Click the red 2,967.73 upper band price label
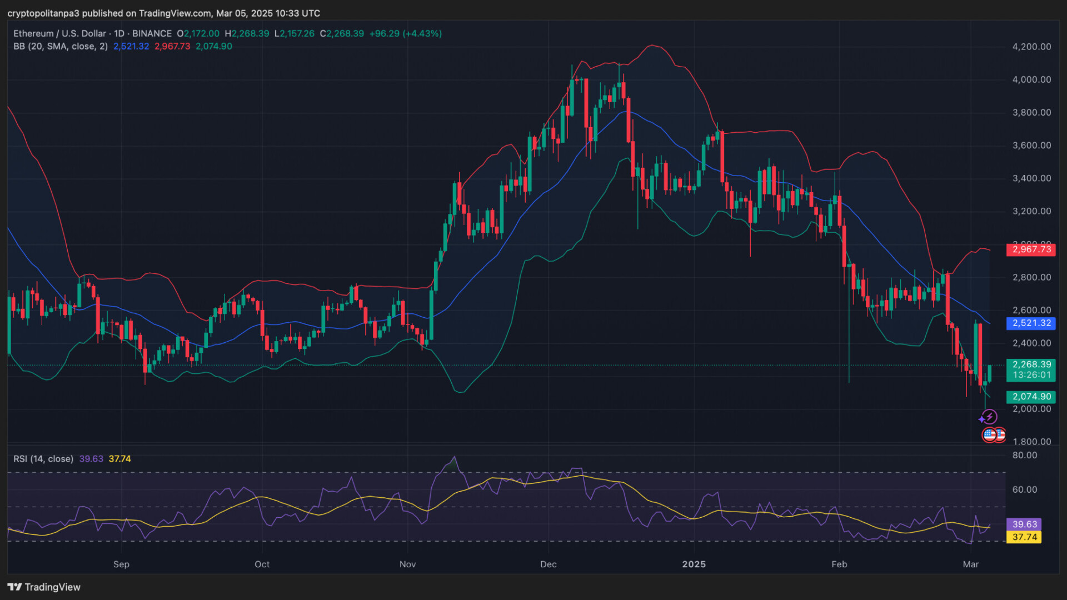 click(1031, 249)
